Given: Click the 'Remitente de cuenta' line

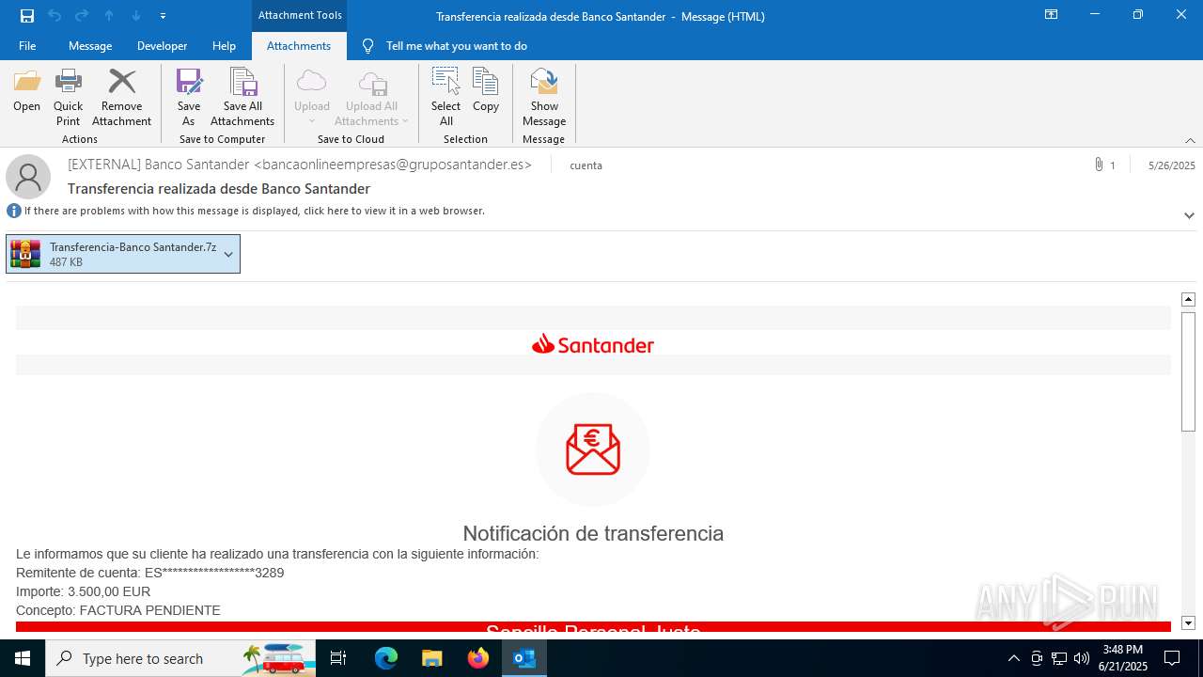Looking at the screenshot, I should (x=150, y=573).
